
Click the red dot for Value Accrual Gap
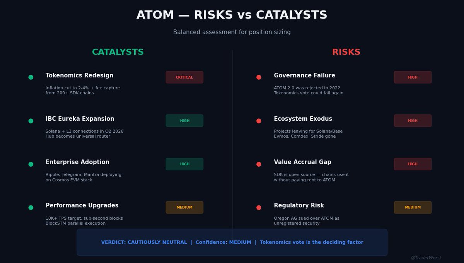259,164
